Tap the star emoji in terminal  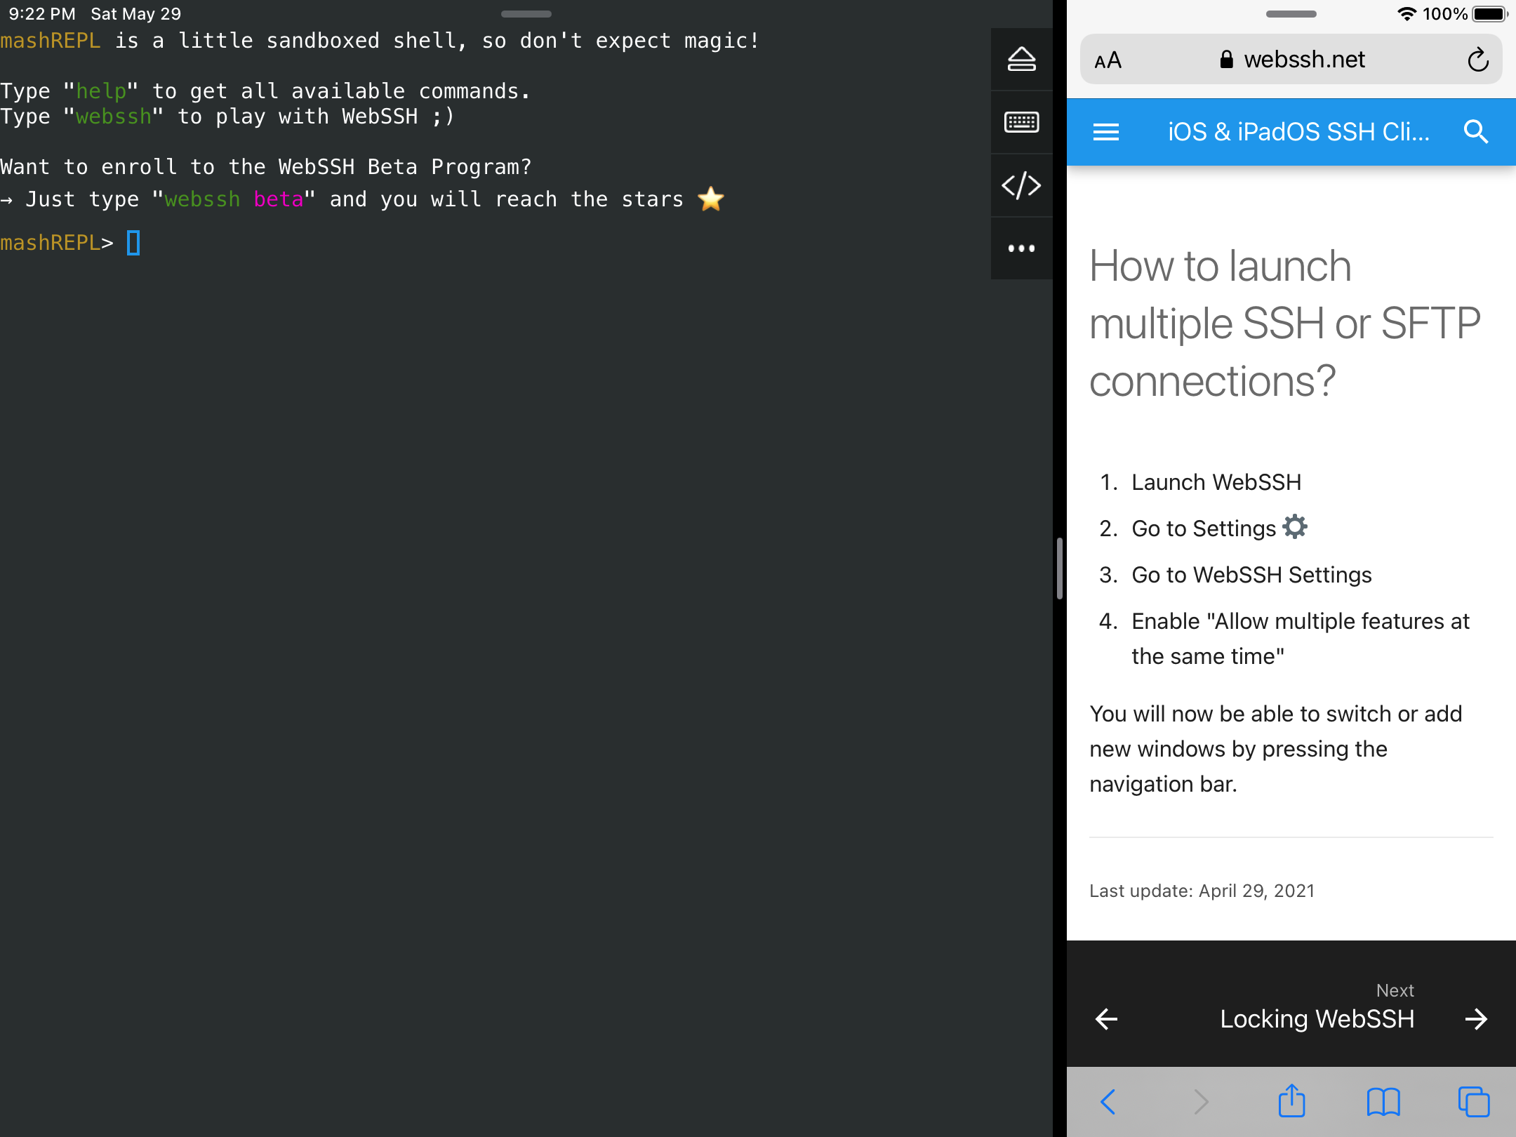tap(711, 199)
